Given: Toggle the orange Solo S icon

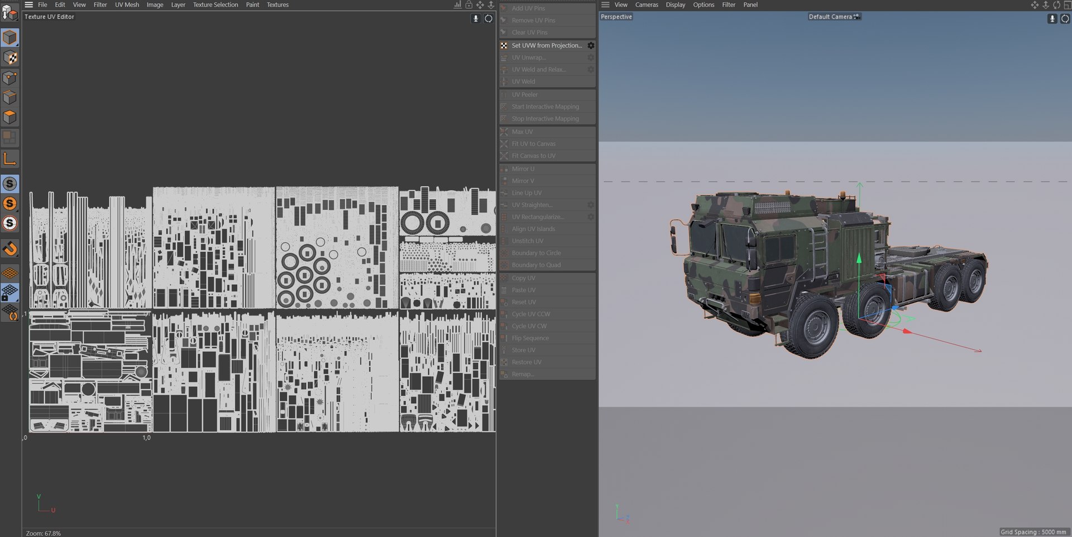Looking at the screenshot, I should click(x=9, y=204).
